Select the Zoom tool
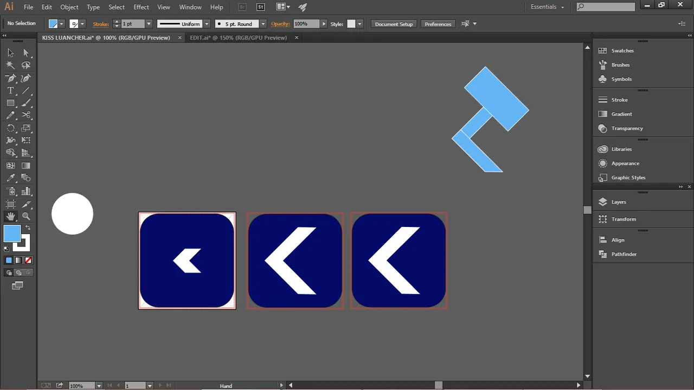The width and height of the screenshot is (694, 390). pos(26,216)
